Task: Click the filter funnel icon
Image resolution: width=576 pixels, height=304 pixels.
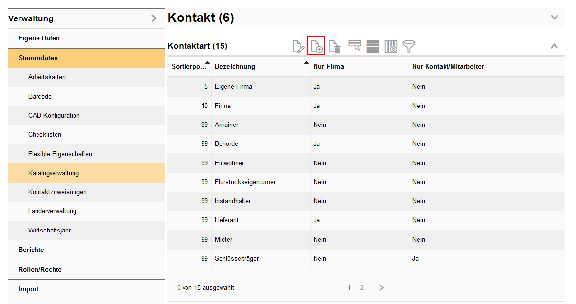Action: click(409, 46)
